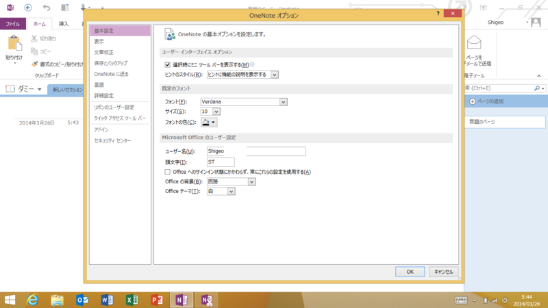Screen dimensions: 548x308
Task: Open PowerPoint from the taskbar
Action: pos(157,300)
